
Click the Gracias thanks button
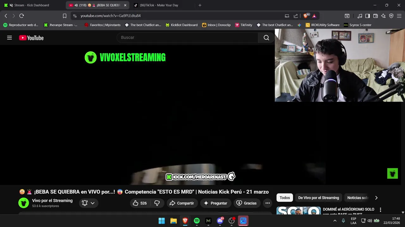[247, 203]
